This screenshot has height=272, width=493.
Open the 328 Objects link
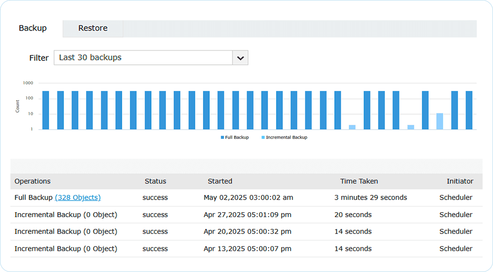(x=78, y=197)
